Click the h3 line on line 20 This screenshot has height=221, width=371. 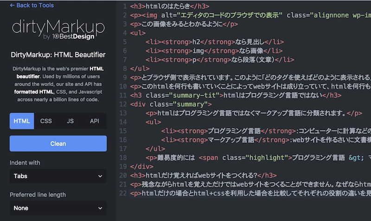point(203,175)
